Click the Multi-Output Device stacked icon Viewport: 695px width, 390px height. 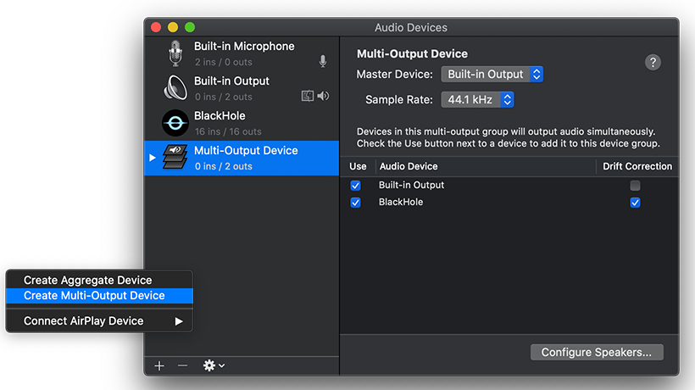click(175, 158)
